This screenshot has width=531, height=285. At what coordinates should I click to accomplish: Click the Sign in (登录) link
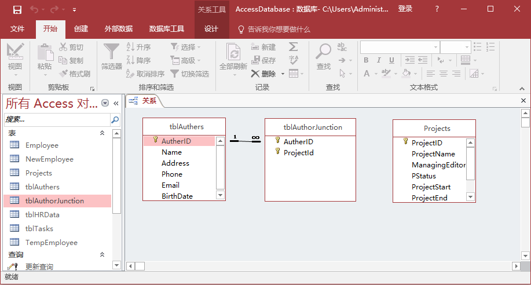(405, 9)
